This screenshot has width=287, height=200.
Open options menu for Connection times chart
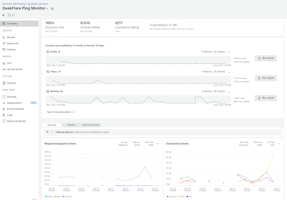tap(279, 144)
